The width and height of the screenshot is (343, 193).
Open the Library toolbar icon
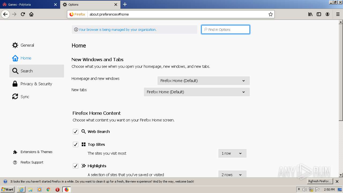click(x=310, y=14)
